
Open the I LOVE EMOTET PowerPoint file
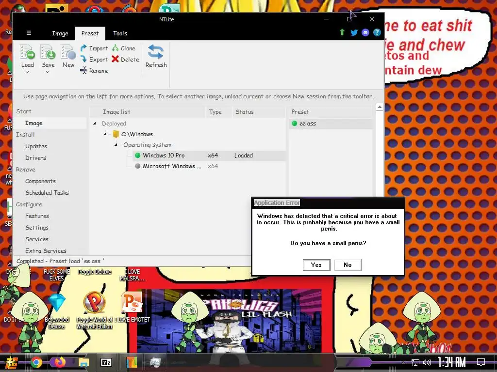tap(132, 308)
